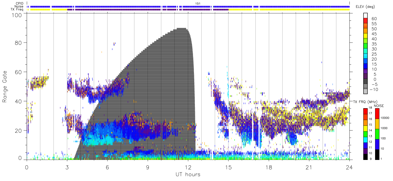Click the 45 label on the ELEV scale
The width and height of the screenshot is (393, 181).
(x=374, y=34)
